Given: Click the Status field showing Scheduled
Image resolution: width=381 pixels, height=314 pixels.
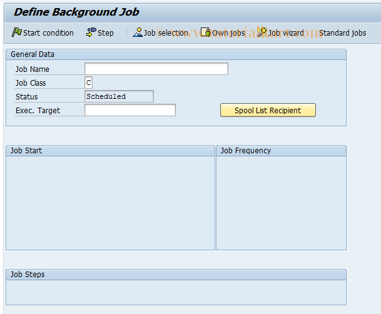Looking at the screenshot, I should click(x=119, y=96).
